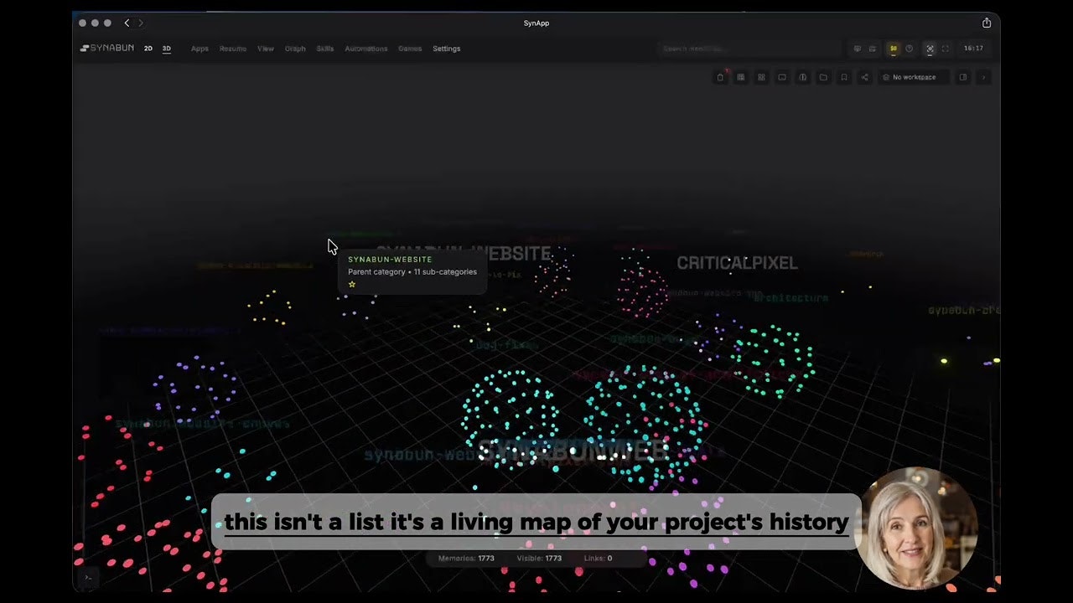Click the rectangle frame icon
This screenshot has width=1073, height=603.
pos(782,77)
